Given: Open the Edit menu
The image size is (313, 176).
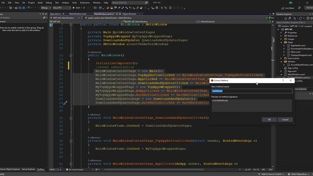Looking at the screenshot, I should coord(10,2).
